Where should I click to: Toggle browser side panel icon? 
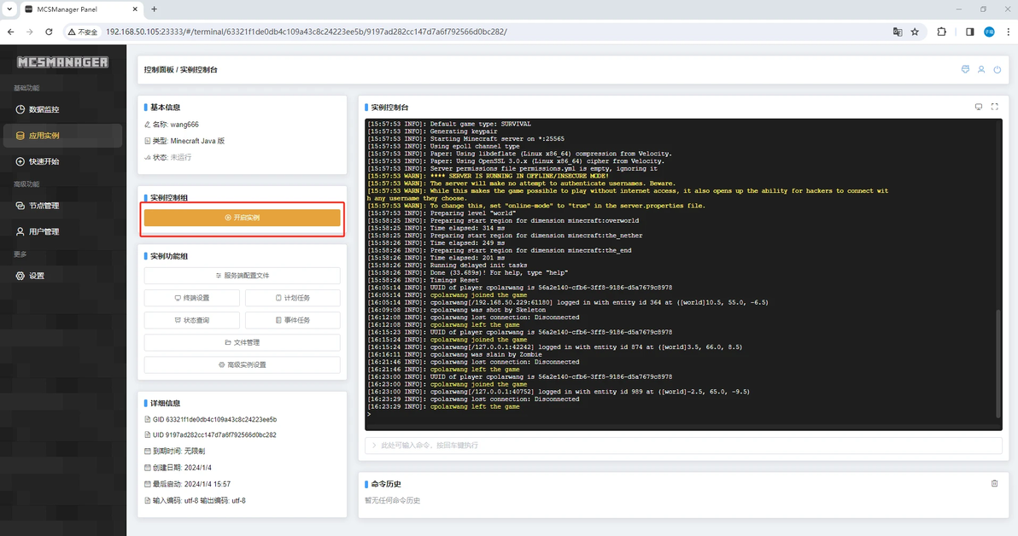(x=970, y=32)
